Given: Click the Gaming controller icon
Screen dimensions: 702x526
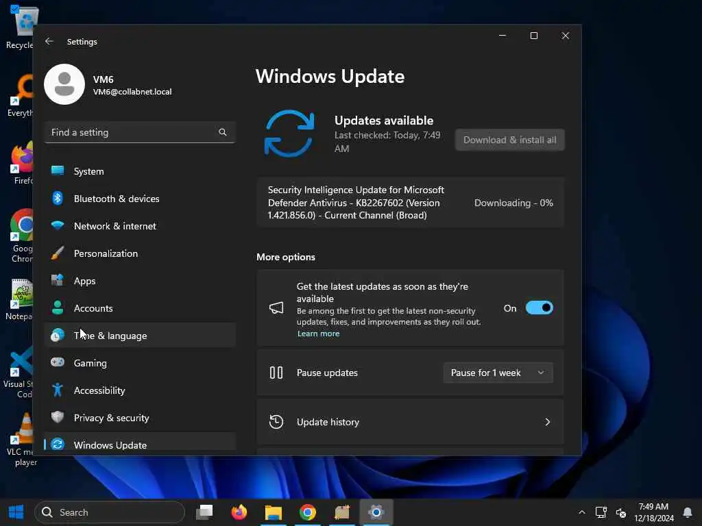Looking at the screenshot, I should (58, 362).
